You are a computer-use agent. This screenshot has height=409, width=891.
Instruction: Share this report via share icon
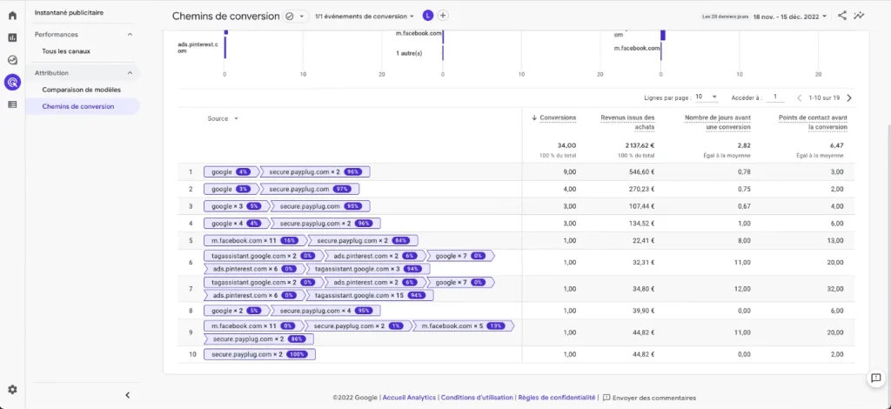click(842, 16)
